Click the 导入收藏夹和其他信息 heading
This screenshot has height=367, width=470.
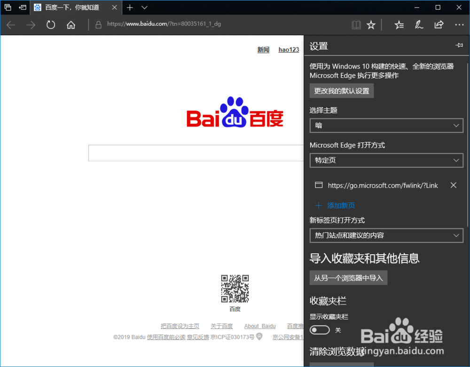click(364, 258)
